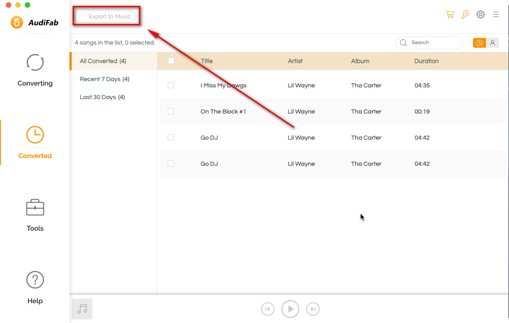Sort by the Duration column header
Image resolution: width=509 pixels, height=323 pixels.
point(426,61)
